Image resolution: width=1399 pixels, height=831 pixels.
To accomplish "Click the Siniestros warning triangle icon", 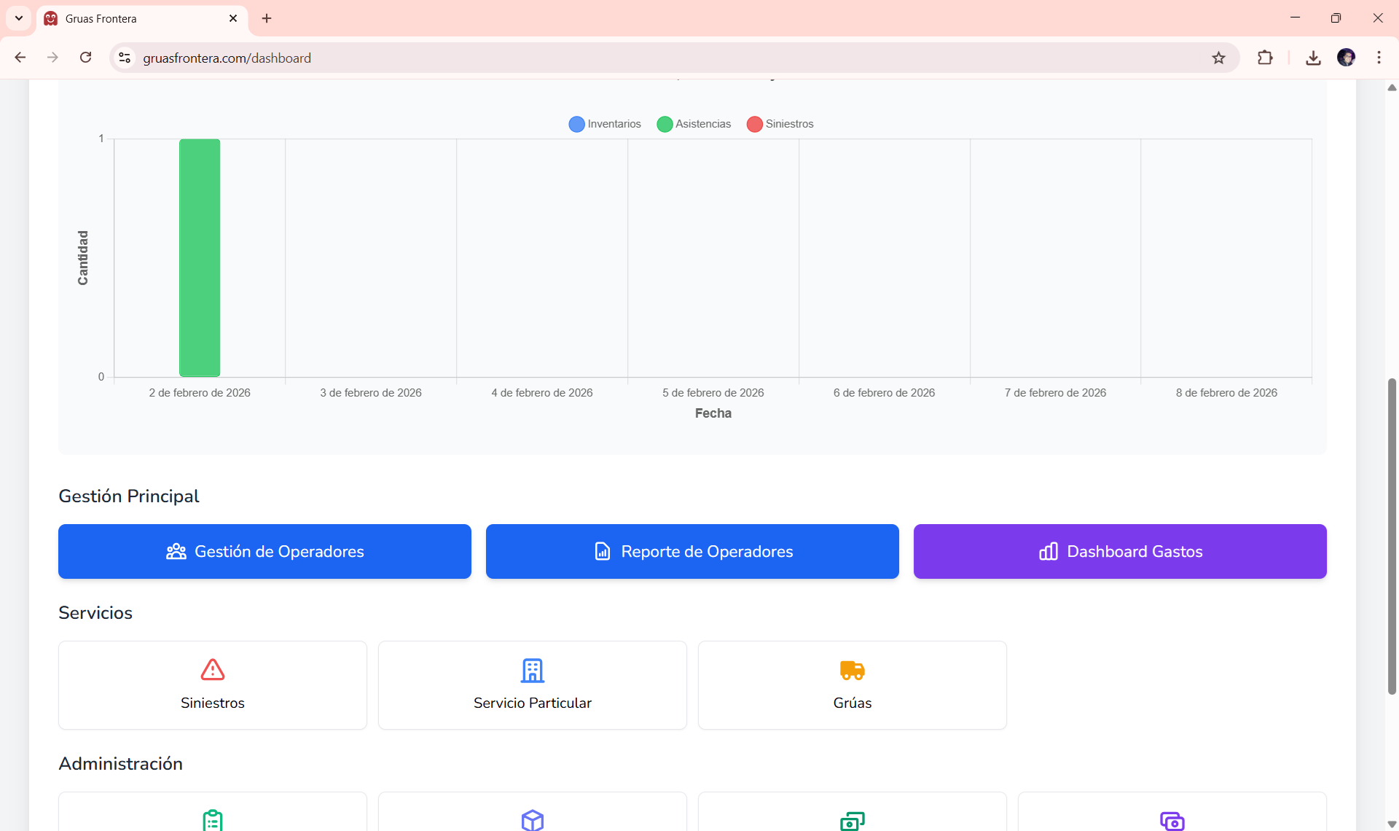I will 212,669.
